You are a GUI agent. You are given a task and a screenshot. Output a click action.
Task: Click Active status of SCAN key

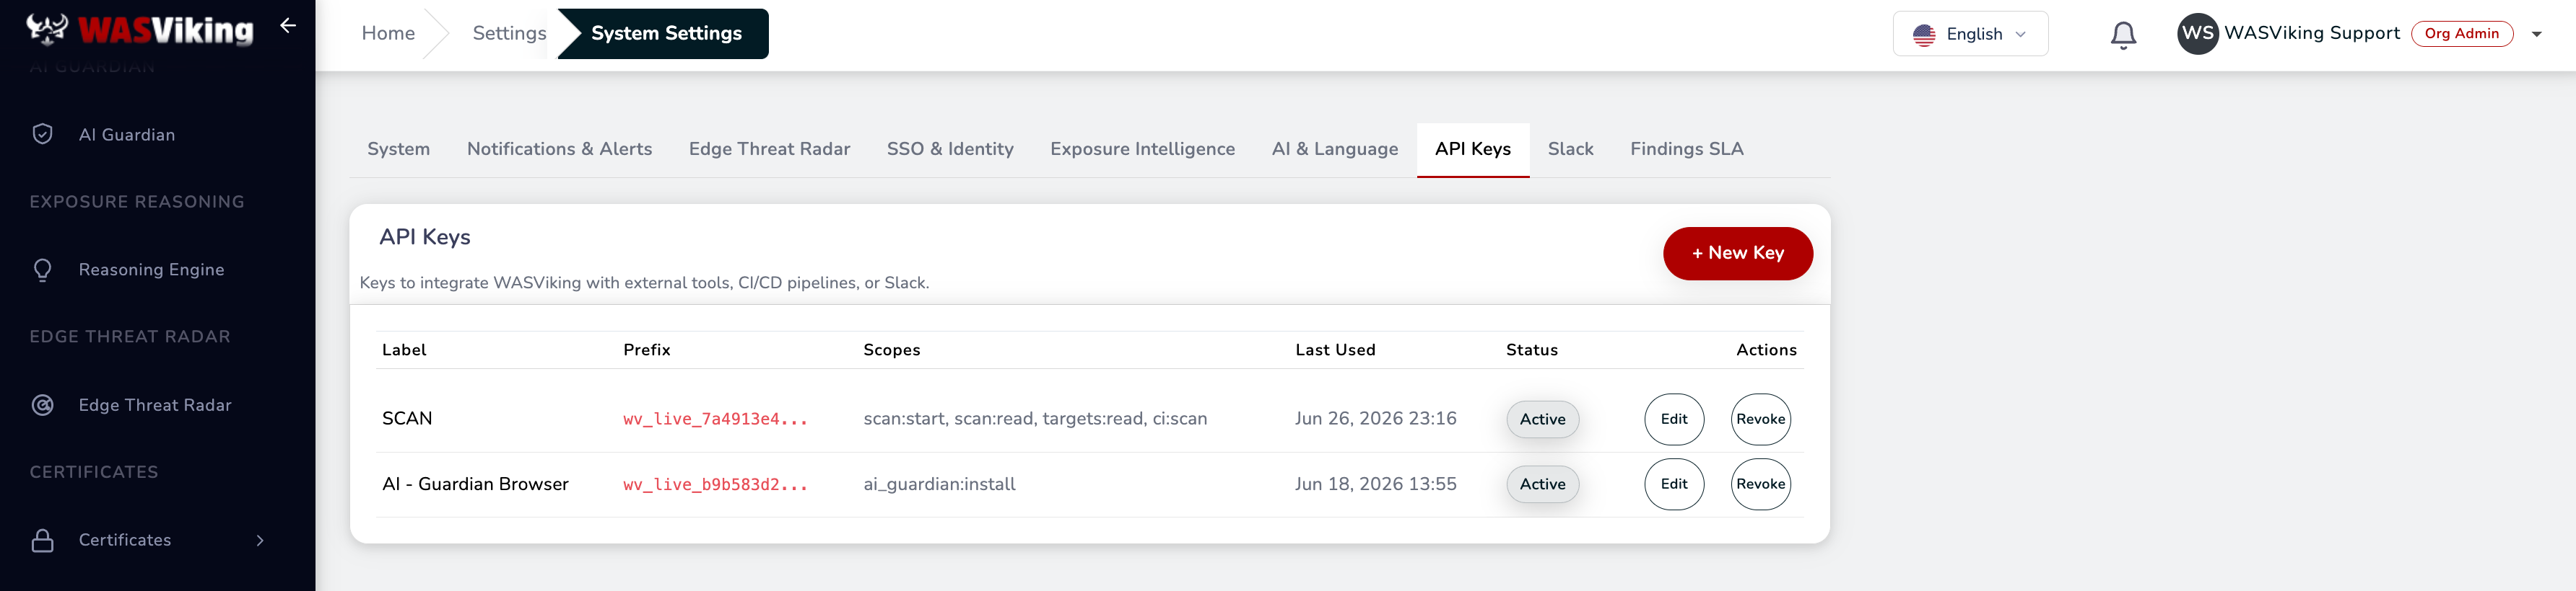point(1542,419)
